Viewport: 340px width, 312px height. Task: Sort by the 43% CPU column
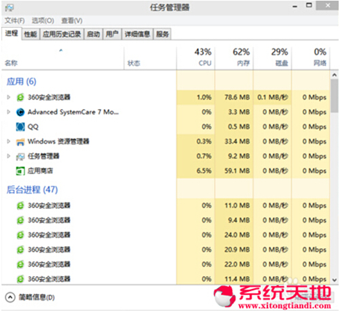tap(195, 58)
